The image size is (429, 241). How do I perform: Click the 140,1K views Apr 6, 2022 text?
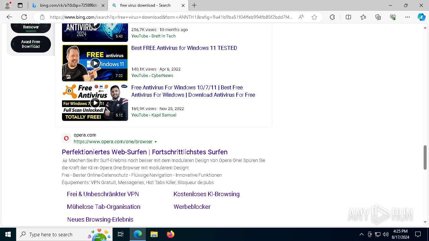point(156,69)
